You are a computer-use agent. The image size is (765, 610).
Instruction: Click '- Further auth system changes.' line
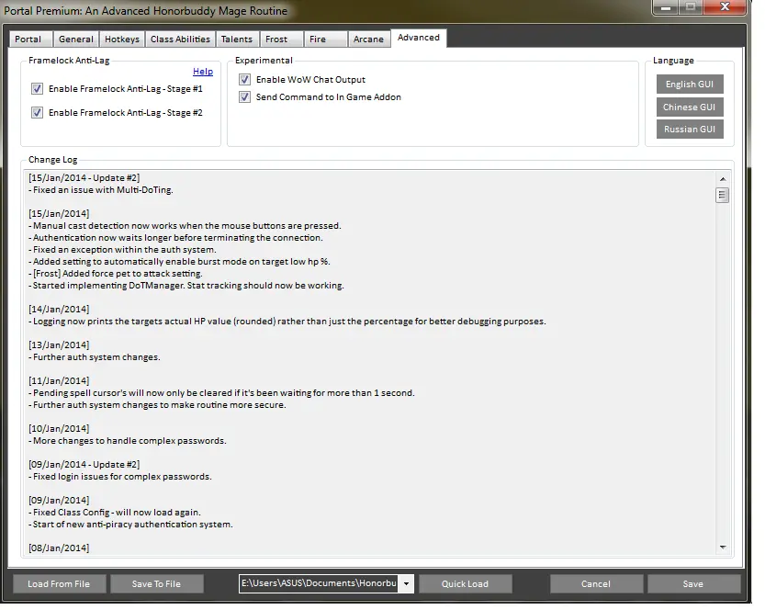coord(95,357)
